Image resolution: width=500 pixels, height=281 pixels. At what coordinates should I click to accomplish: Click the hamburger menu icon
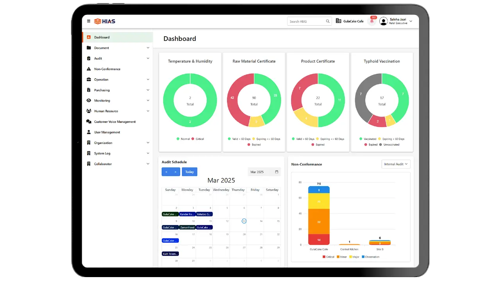(x=89, y=21)
